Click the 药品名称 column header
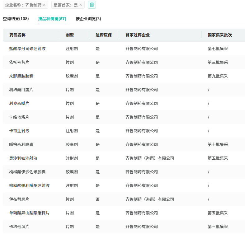Image resolution: width=245 pixels, height=234 pixels. point(17,35)
